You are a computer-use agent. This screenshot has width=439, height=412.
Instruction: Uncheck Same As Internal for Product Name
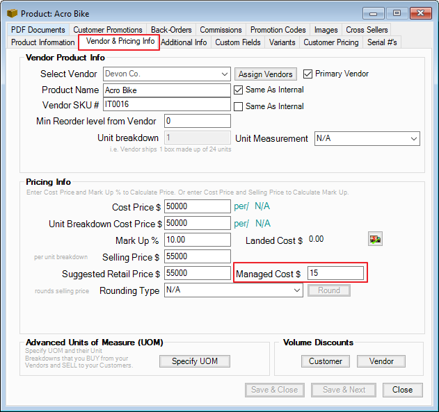click(x=239, y=90)
